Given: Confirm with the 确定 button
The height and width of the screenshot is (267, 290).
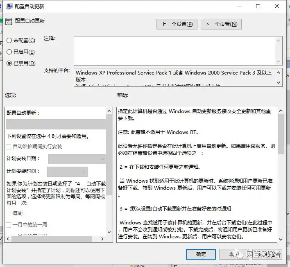Looking at the screenshot, I should (201, 254).
